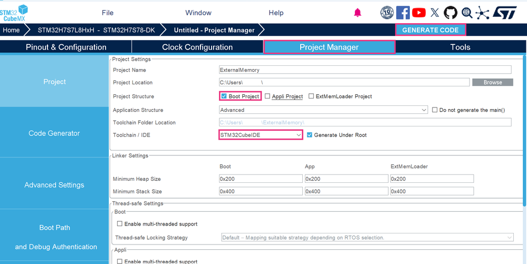Click the ST logo icon
527x264 pixels.
tap(504, 13)
